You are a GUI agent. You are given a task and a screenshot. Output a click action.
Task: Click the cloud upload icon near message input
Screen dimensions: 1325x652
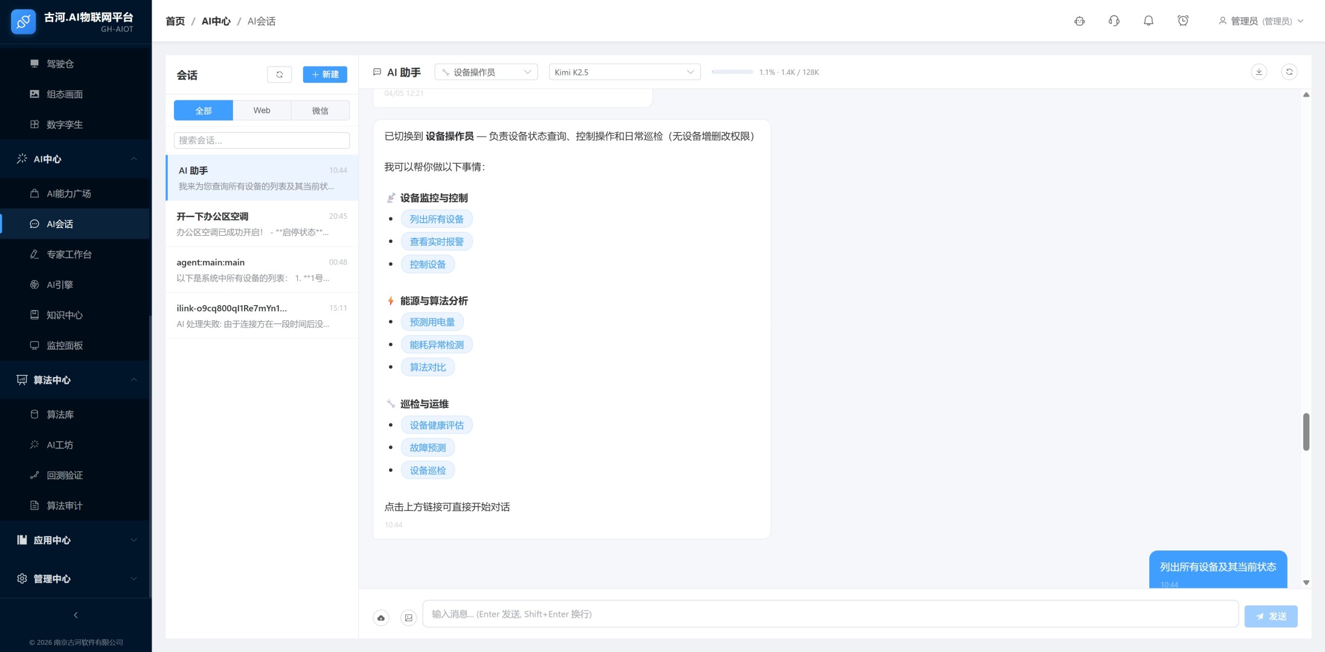[381, 618]
